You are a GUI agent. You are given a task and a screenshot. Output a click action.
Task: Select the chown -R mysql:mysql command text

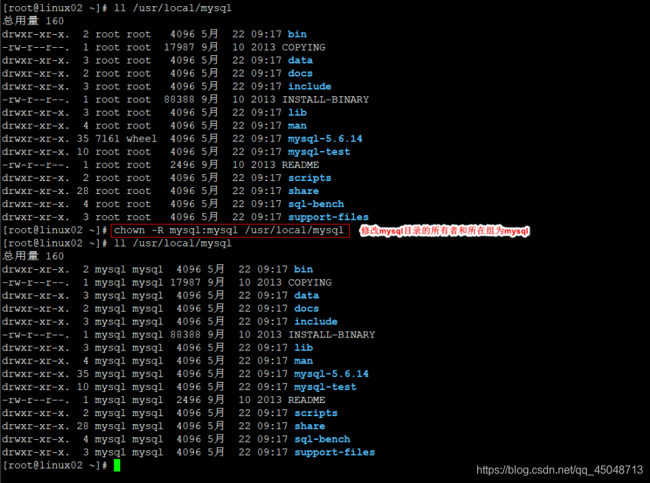tap(229, 230)
